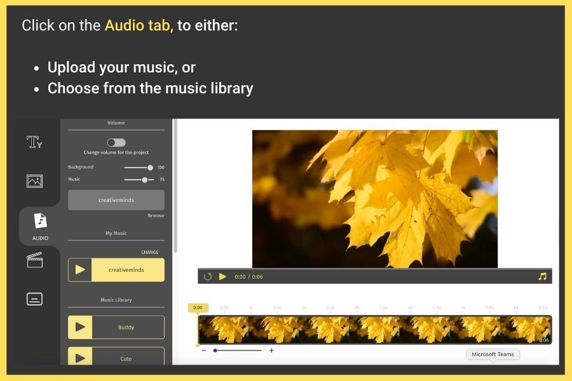Play the creativeminds track preview
The image size is (572, 381).
tap(80, 270)
